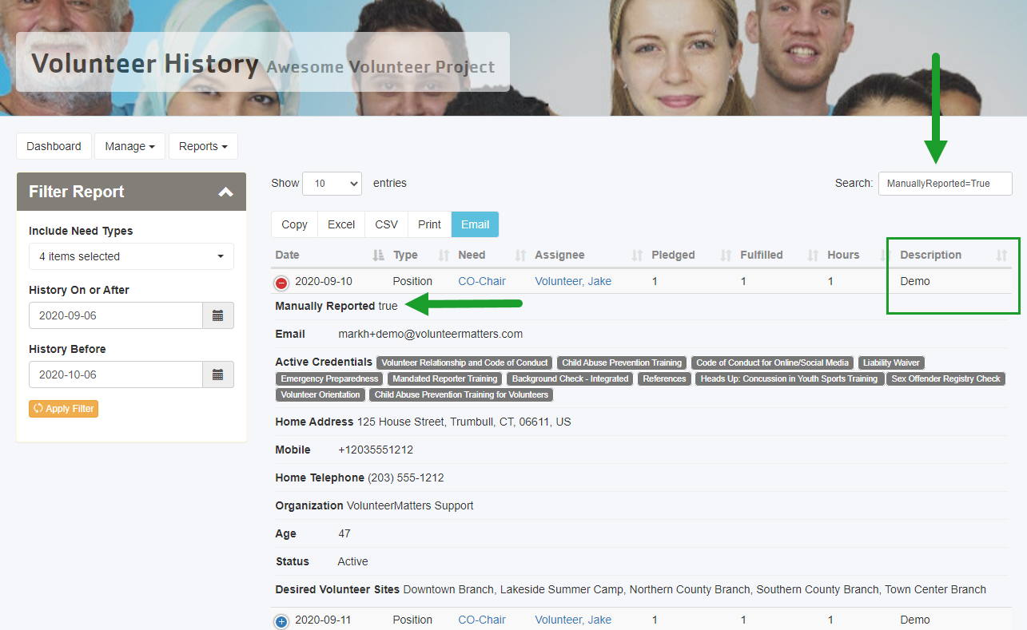Screen dimensions: 1027x630
Task: Click the Apply Filter button
Action: pos(63,409)
